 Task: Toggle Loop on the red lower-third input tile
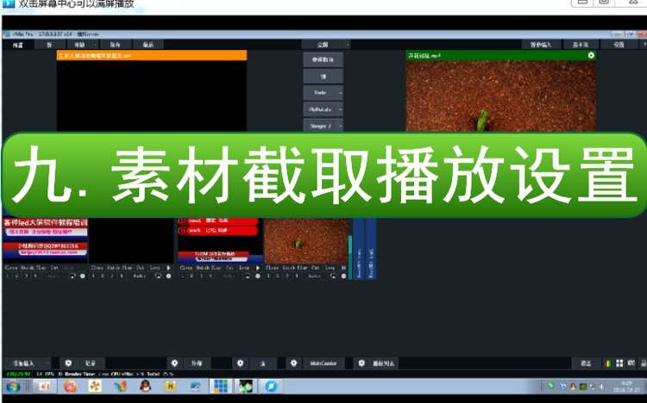[244, 268]
